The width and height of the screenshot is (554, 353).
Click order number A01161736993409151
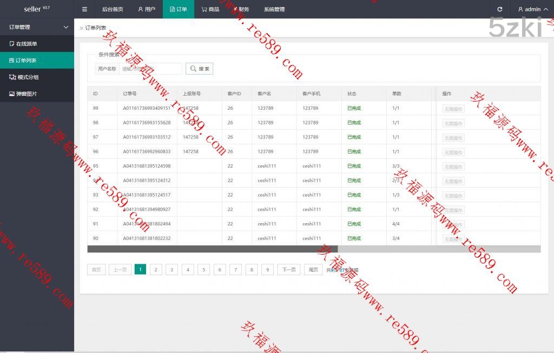[x=147, y=108]
